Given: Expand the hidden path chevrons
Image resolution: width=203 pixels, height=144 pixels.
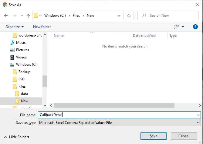Looking at the screenshot, I should 41,16.
